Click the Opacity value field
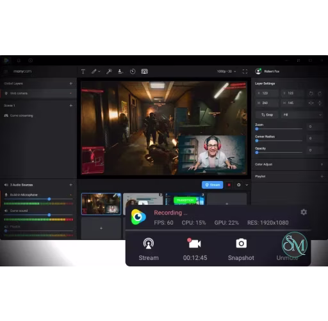This screenshot has width=328, height=321. pyautogui.click(x=315, y=150)
